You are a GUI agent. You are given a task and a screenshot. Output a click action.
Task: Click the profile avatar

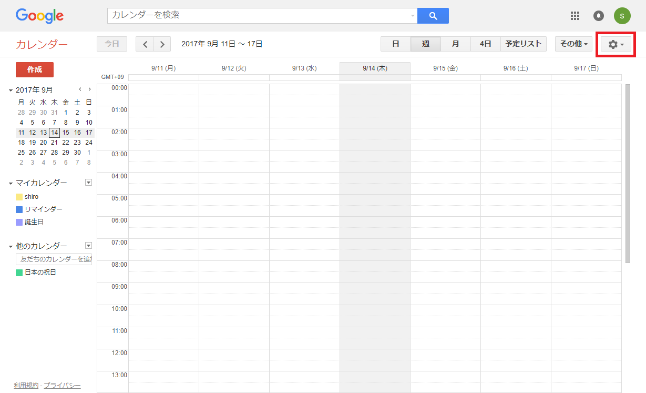coord(622,16)
